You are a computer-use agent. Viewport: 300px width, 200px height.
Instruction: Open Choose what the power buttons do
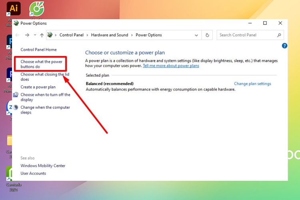point(42,64)
